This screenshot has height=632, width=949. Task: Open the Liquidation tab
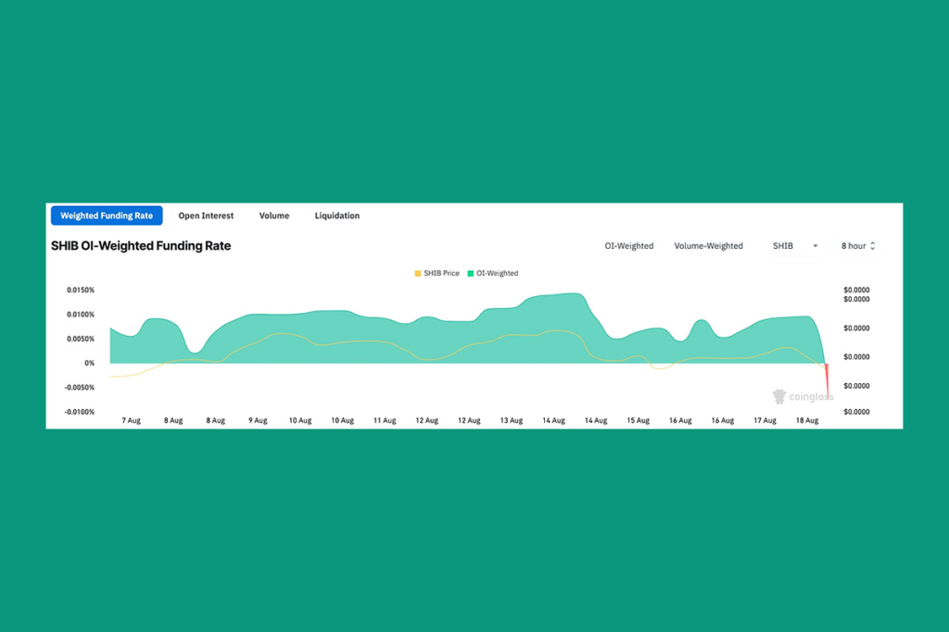[x=337, y=216]
